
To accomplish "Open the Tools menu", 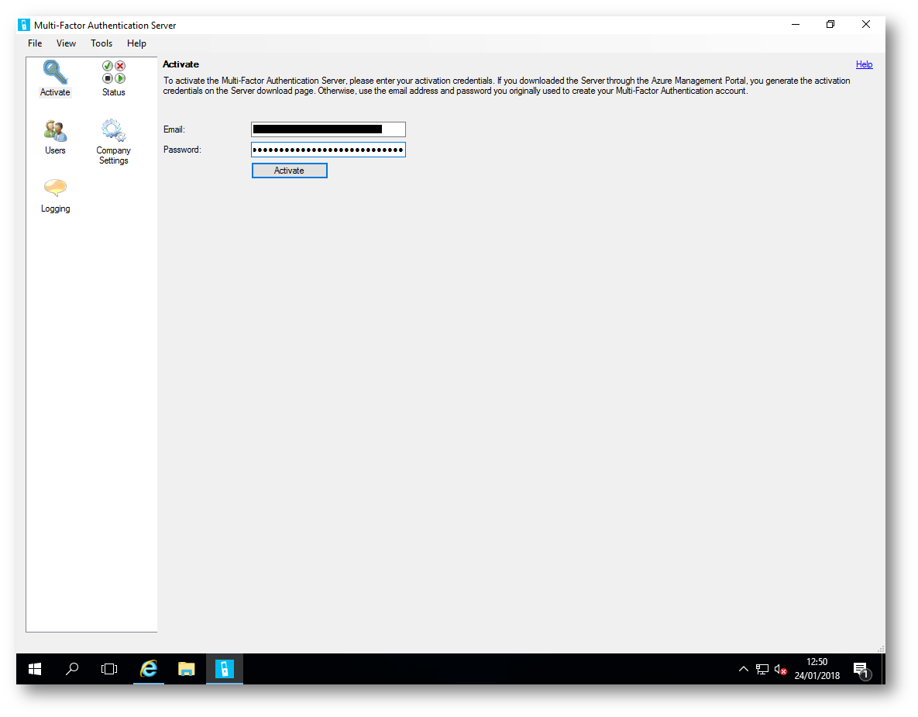I will click(101, 43).
